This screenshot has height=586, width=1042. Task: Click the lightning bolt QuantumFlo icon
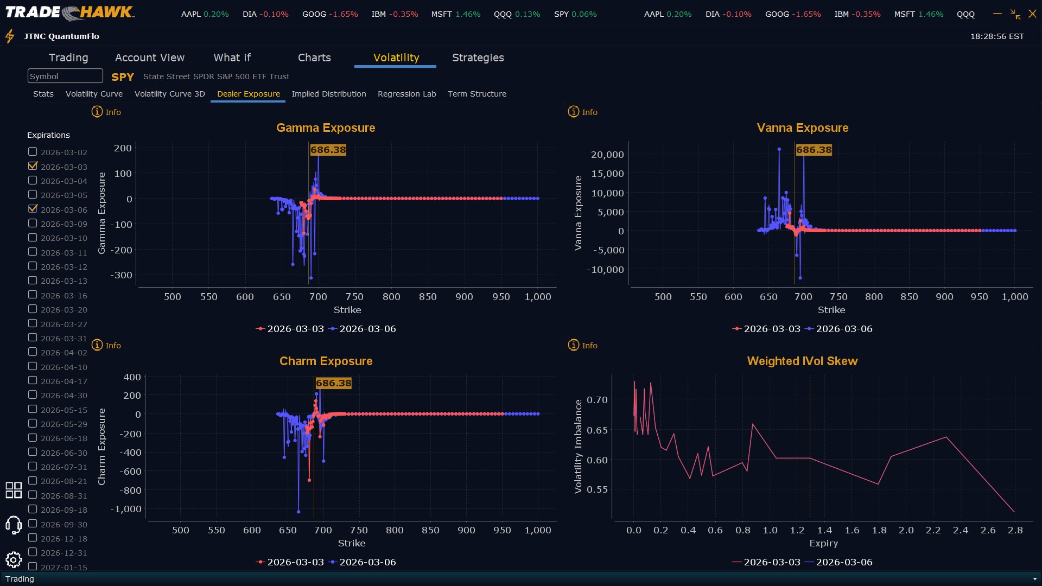click(x=10, y=36)
